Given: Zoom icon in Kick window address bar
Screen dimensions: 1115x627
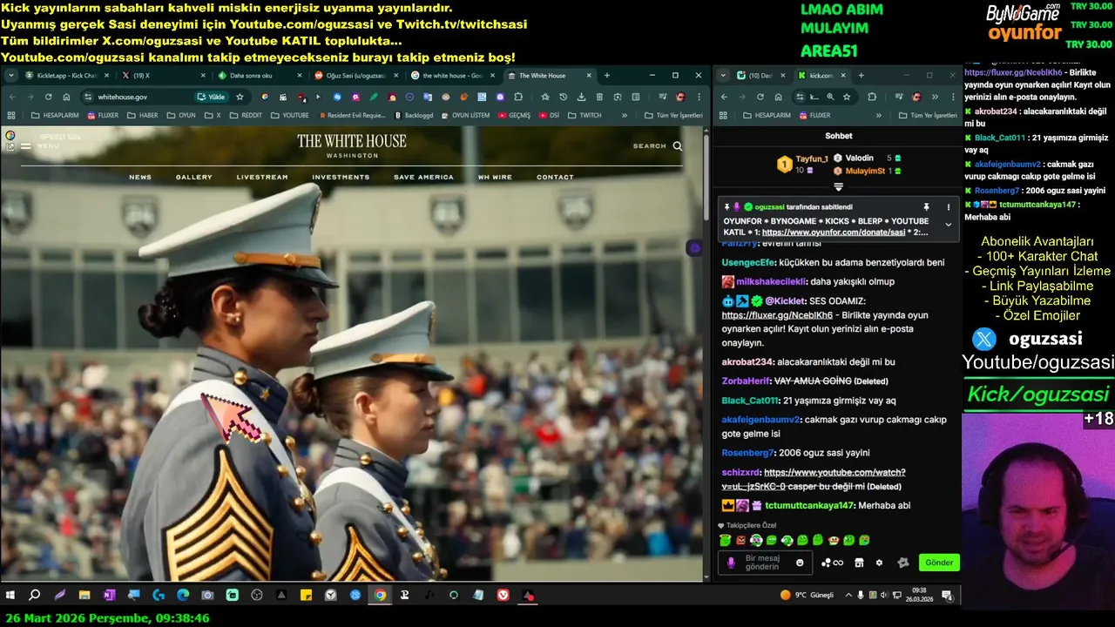Looking at the screenshot, I should click(830, 97).
